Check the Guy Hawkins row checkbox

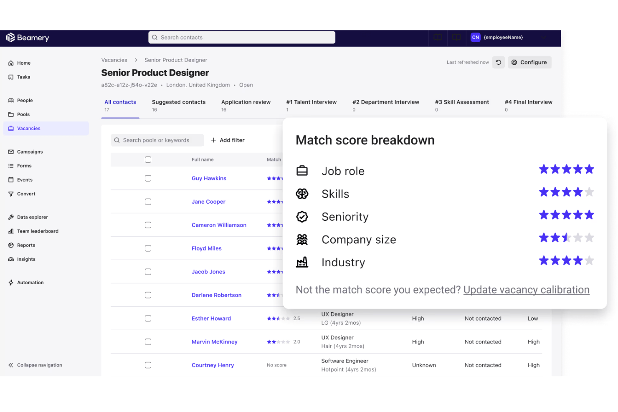148,179
